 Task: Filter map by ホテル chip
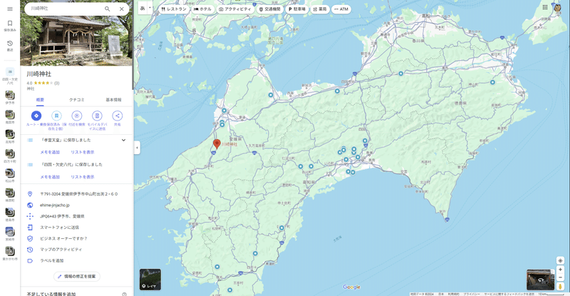202,9
